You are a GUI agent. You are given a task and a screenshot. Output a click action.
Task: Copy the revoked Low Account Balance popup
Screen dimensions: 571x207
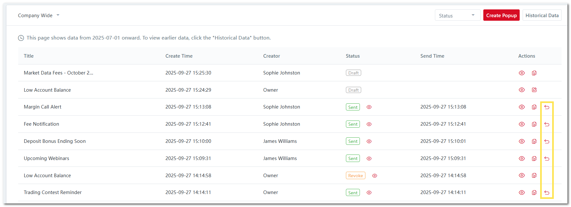534,176
